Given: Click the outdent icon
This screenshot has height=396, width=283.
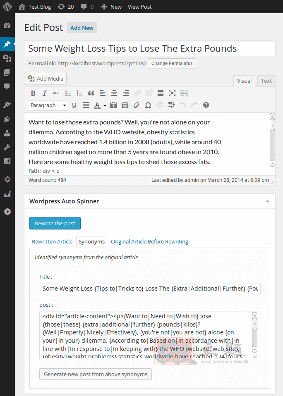Looking at the screenshot, I should (160, 105).
